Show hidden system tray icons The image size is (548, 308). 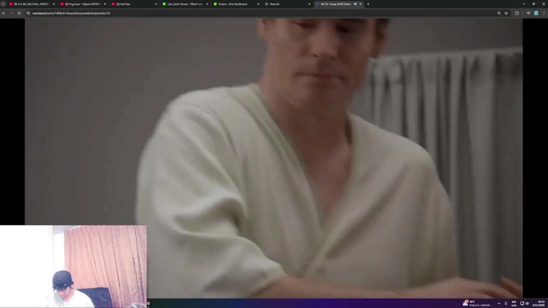coord(499,303)
